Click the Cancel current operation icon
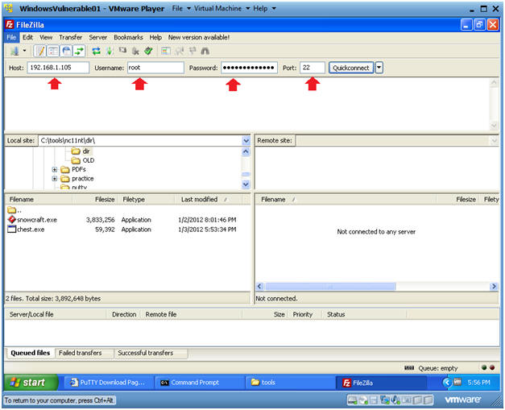The width and height of the screenshot is (505, 410). (x=122, y=51)
